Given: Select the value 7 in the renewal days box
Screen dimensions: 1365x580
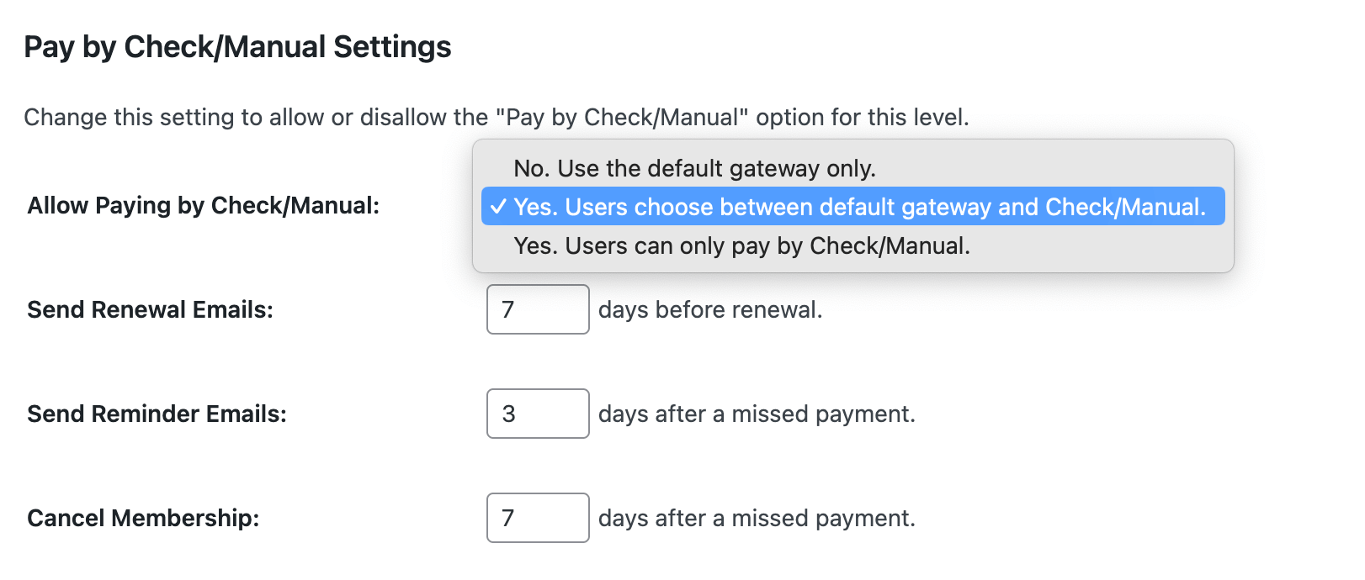Looking at the screenshot, I should pyautogui.click(x=538, y=309).
